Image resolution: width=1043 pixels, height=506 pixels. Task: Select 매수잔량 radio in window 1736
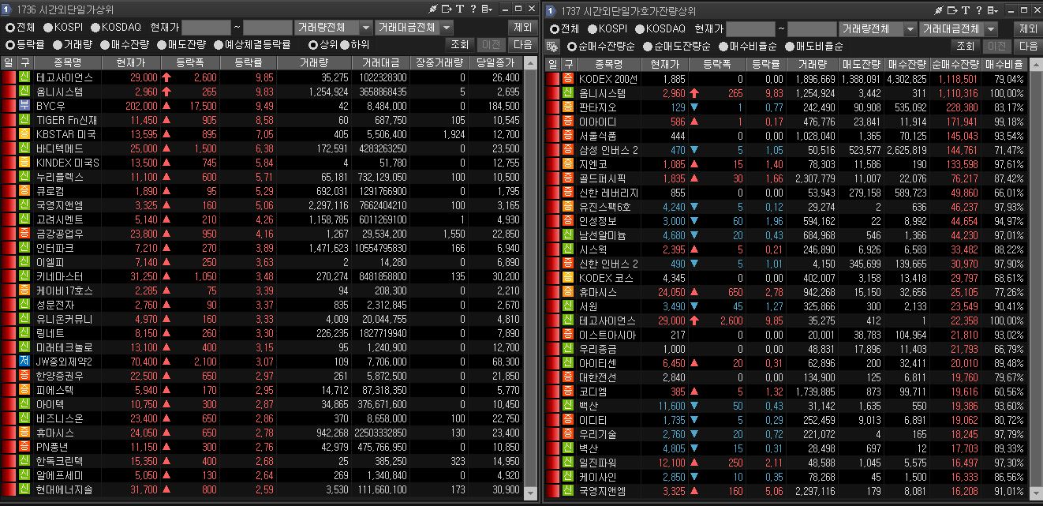point(105,45)
